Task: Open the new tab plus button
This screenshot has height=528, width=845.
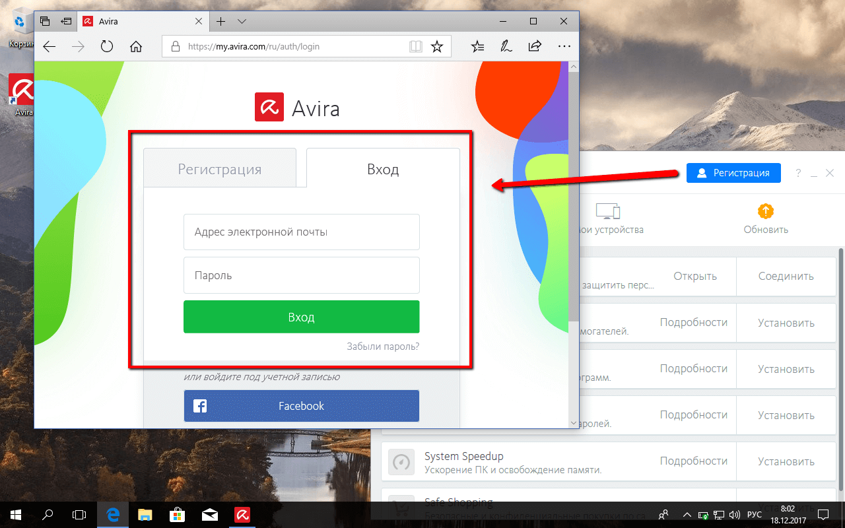Action: point(221,21)
